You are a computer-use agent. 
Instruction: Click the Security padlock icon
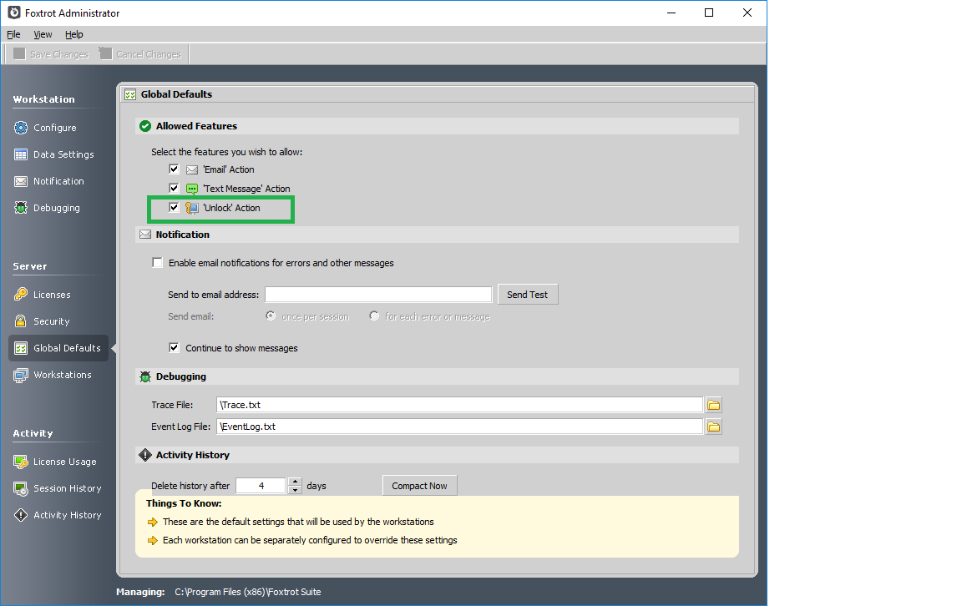(21, 321)
